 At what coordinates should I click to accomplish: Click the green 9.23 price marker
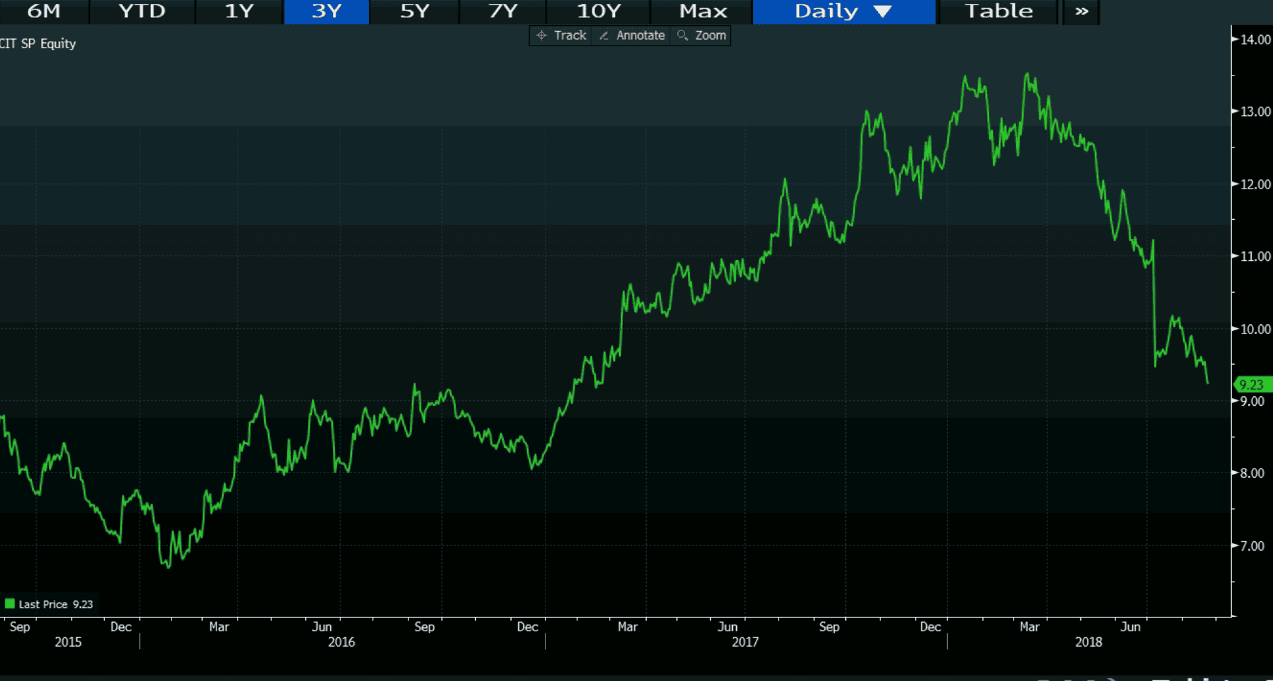pos(1251,385)
